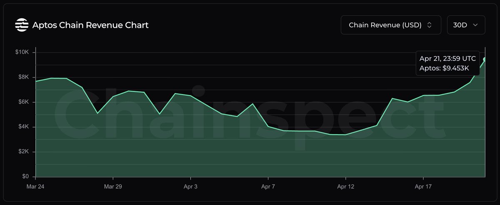Click the Mar 24 x-axis label

(x=35, y=187)
